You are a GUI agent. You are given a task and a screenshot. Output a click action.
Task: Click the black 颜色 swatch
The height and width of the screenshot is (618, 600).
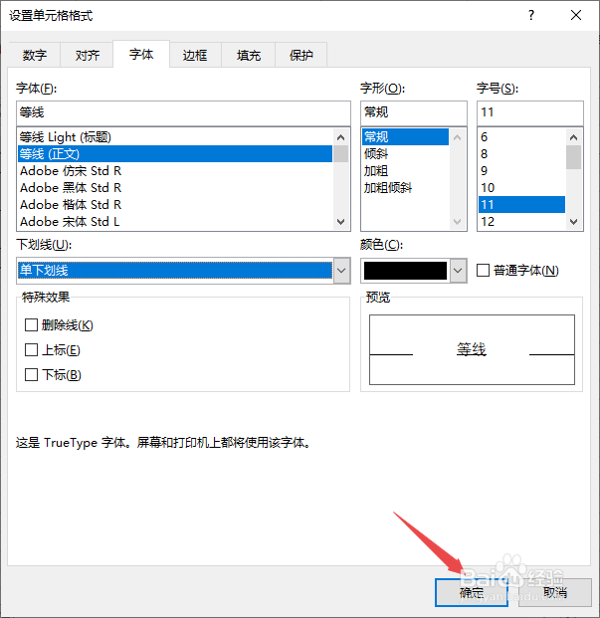(405, 271)
